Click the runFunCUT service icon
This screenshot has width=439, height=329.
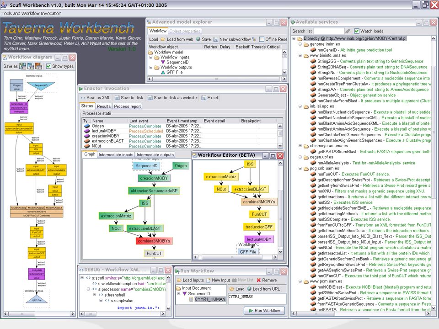tap(313, 174)
